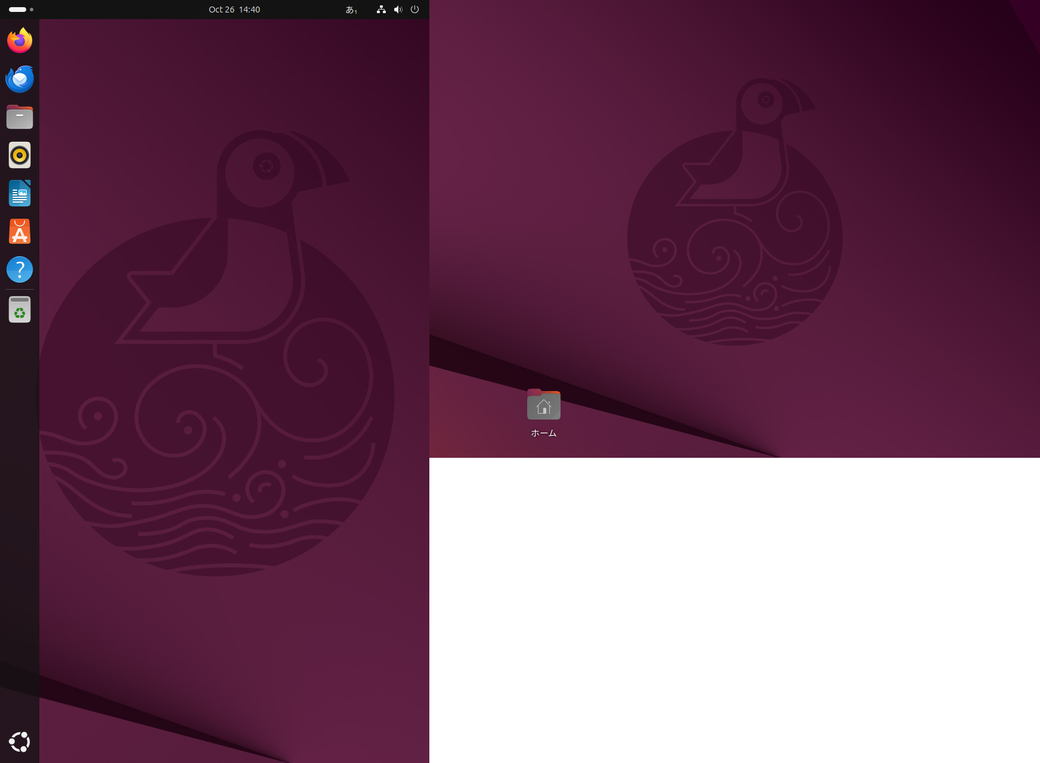1040x763 pixels.
Task: Open LibreOffice Writer from the dock
Action: 20,193
